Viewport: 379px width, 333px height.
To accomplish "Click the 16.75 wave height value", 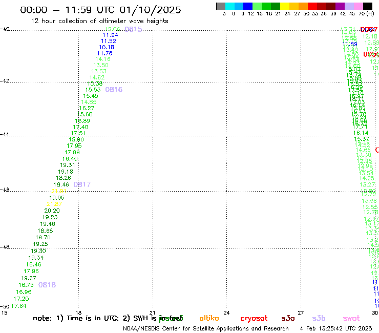I will pyautogui.click(x=26, y=285).
